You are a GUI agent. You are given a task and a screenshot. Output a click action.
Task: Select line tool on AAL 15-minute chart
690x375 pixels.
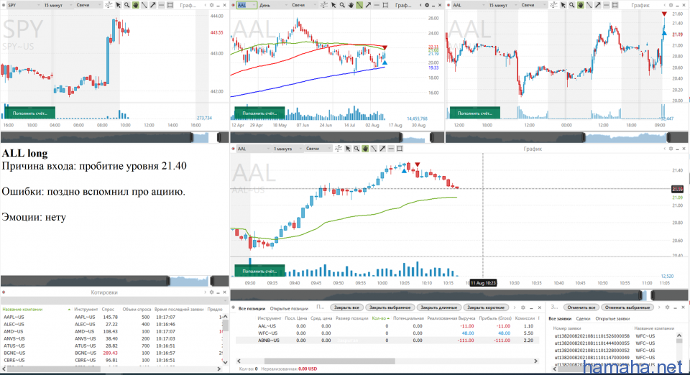[589, 5]
